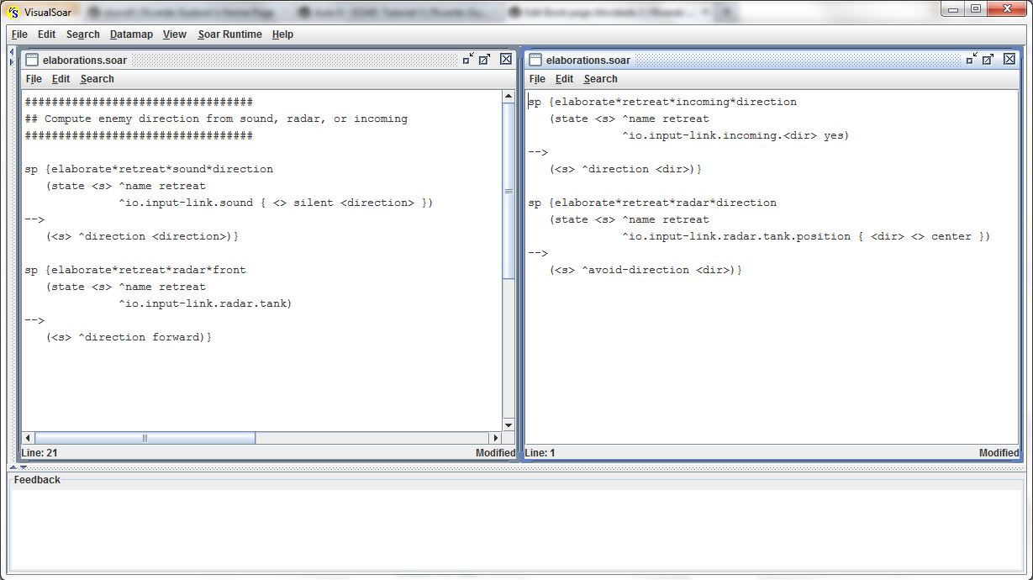Click right elaborations.soar frame window icon

pyautogui.click(x=535, y=60)
